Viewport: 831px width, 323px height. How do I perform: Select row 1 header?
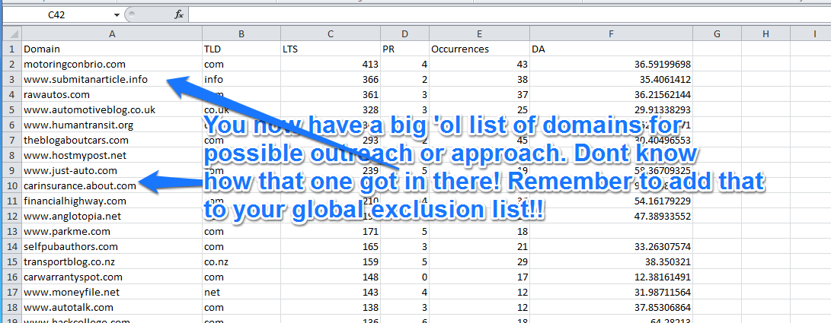[11, 49]
